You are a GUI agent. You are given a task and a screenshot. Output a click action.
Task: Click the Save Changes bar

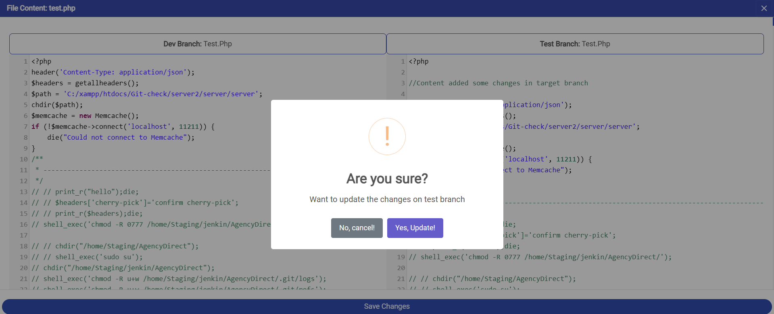(x=386, y=306)
